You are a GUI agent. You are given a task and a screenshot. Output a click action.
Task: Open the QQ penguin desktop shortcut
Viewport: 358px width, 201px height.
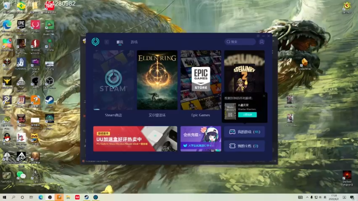click(7, 139)
